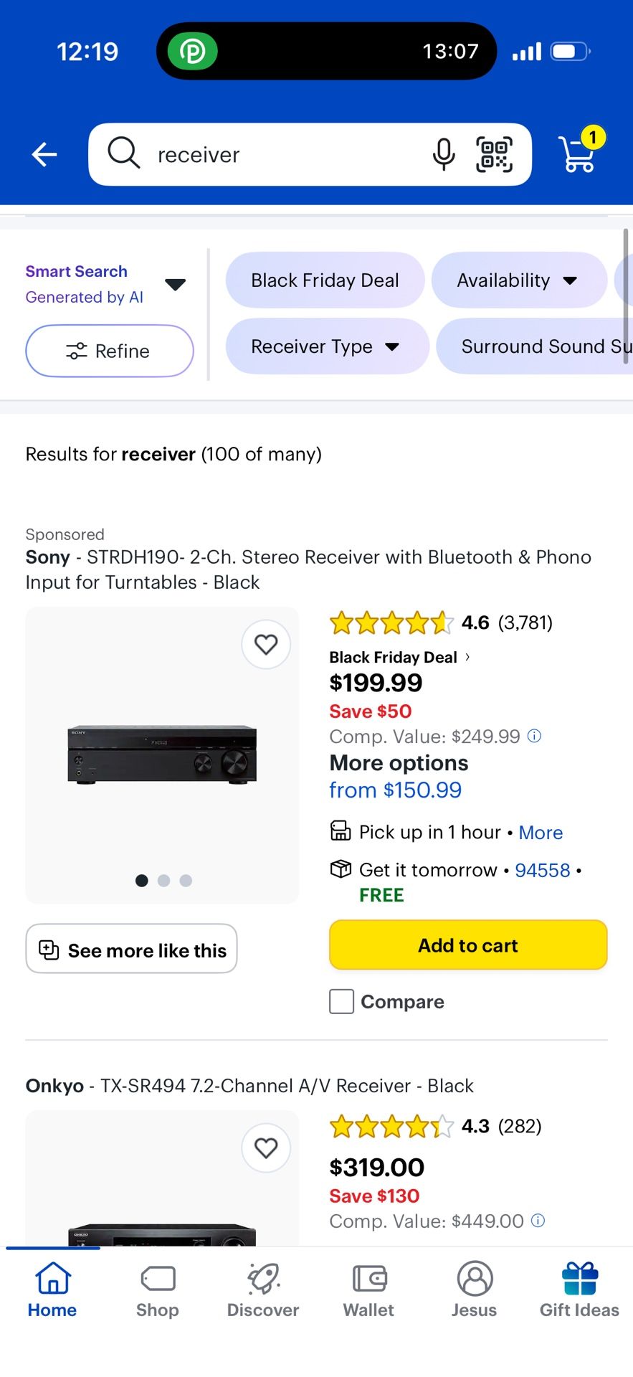Expand the Receiver Type filter
This screenshot has height=1377, width=633.
click(x=326, y=346)
